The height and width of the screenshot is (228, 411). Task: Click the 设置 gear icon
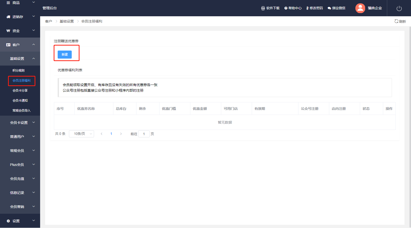click(x=8, y=221)
